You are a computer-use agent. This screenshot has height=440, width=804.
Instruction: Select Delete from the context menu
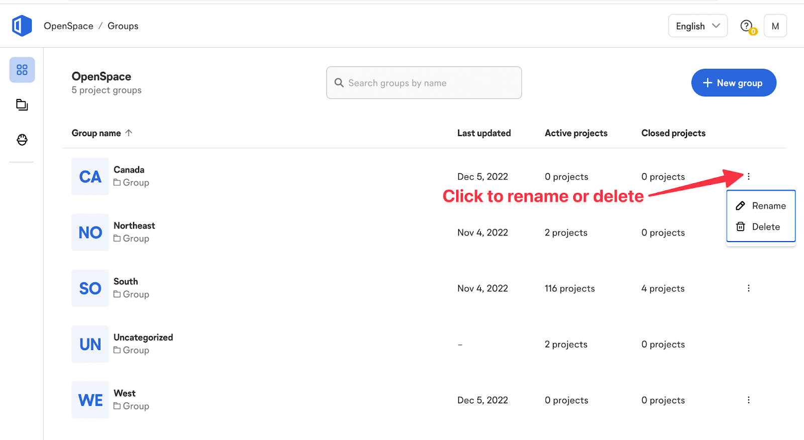[761, 227]
